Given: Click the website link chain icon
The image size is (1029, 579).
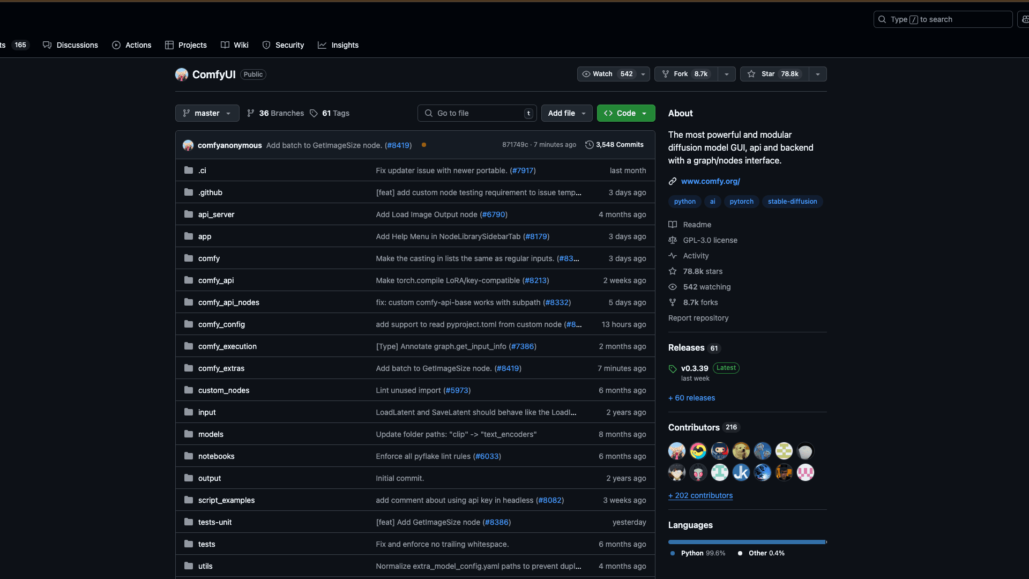Looking at the screenshot, I should [x=673, y=181].
